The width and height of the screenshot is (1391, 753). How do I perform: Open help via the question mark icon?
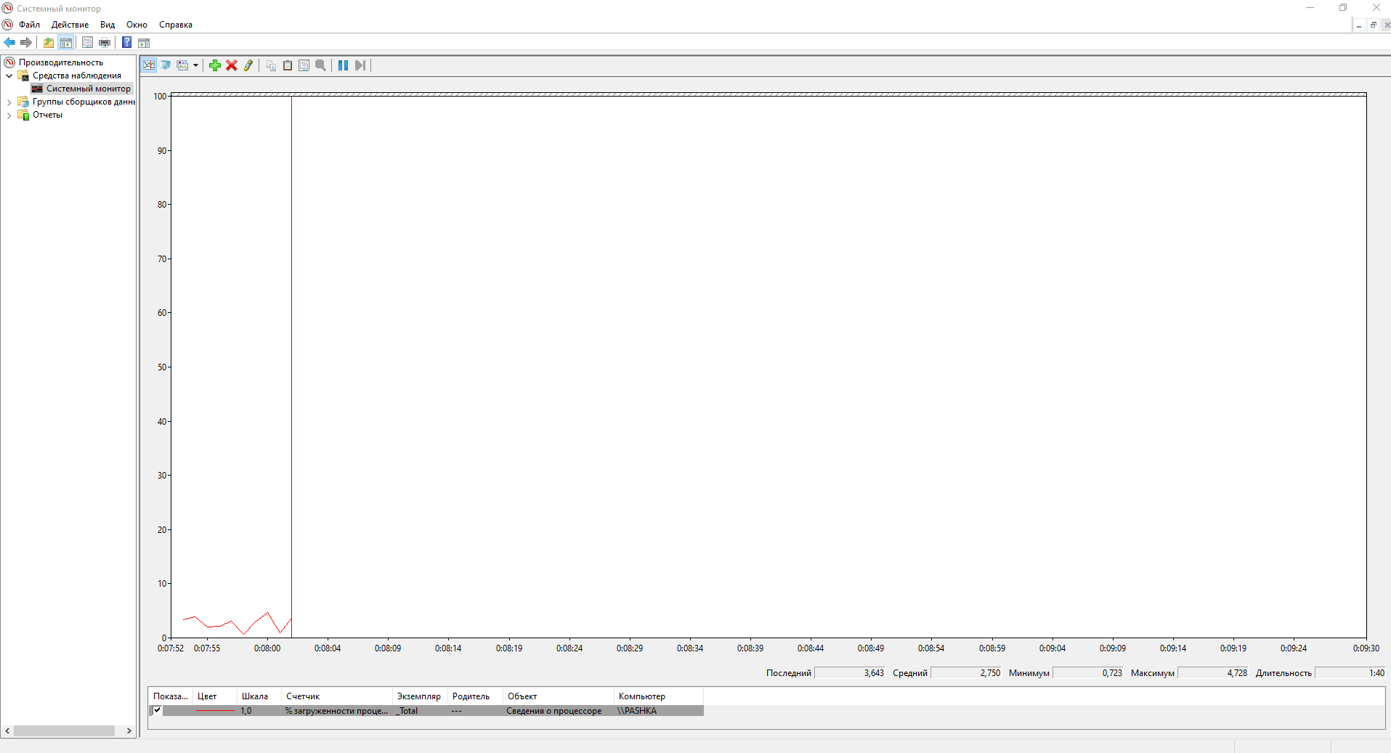[x=127, y=43]
